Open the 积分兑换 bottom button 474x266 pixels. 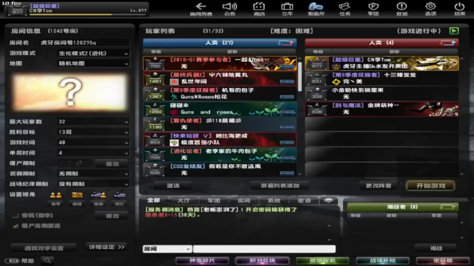point(262,261)
